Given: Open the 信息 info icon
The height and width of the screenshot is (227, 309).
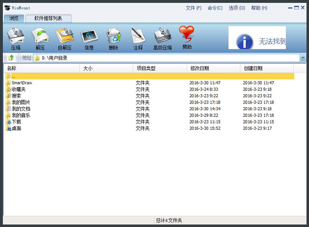Looking at the screenshot, I should (x=89, y=36).
